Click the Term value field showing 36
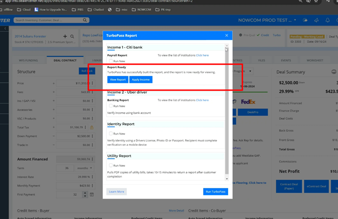 65,168
